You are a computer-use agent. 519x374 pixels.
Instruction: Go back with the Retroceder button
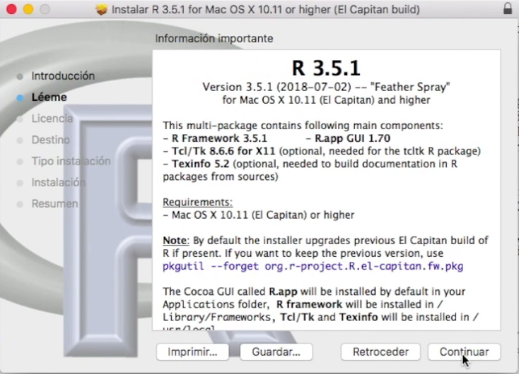tap(380, 352)
